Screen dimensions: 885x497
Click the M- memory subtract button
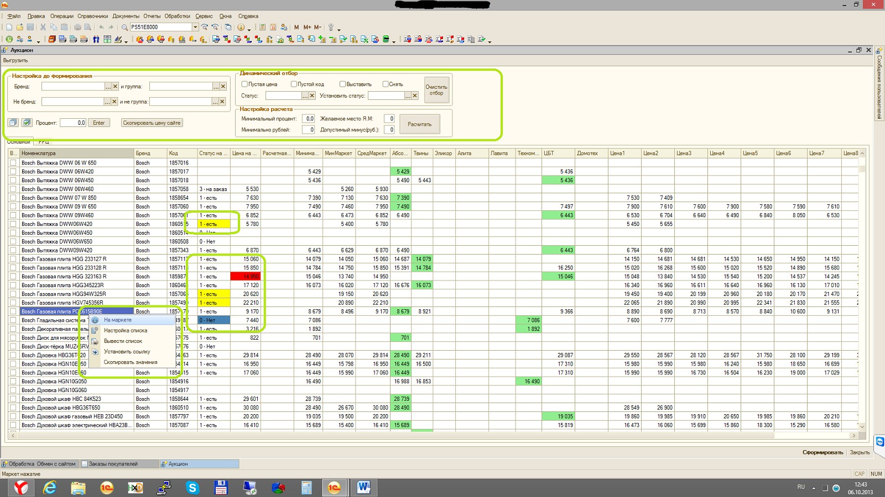[x=317, y=27]
